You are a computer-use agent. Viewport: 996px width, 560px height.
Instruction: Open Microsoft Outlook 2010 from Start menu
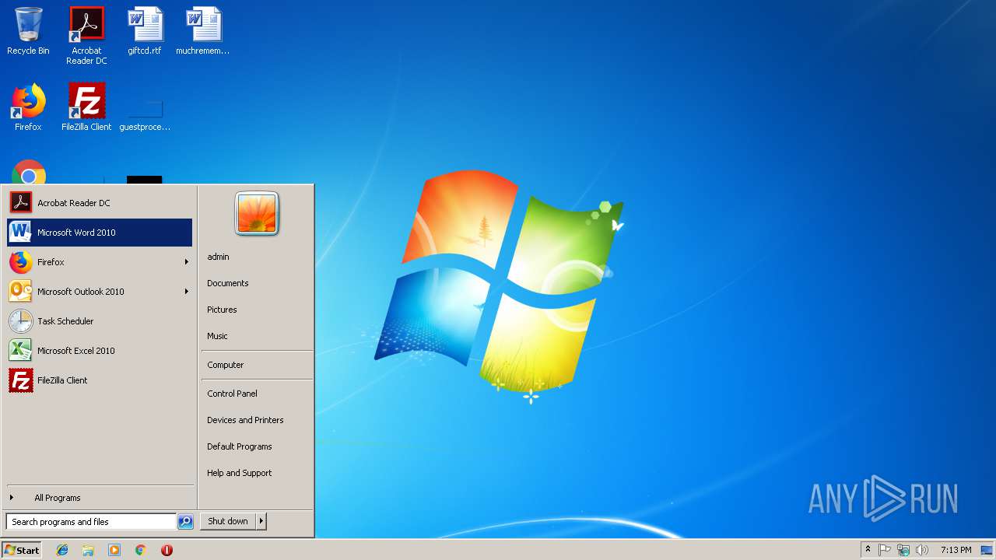click(100, 292)
